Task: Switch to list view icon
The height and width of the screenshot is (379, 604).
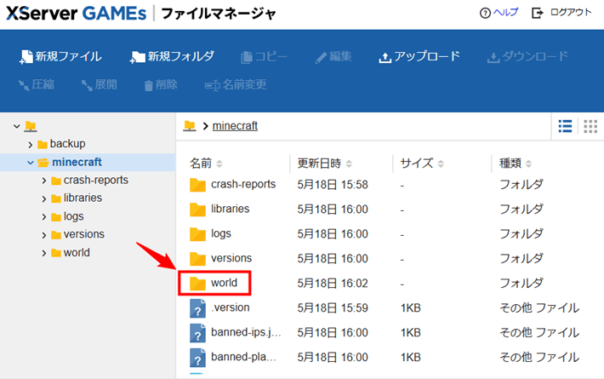Action: (x=565, y=126)
